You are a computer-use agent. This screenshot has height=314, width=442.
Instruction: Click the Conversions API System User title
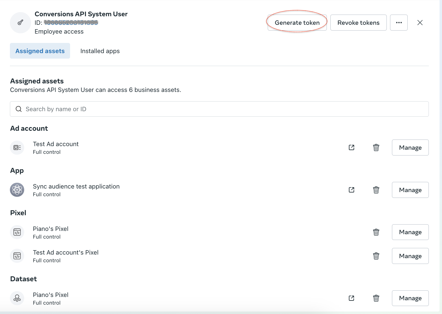pos(81,14)
